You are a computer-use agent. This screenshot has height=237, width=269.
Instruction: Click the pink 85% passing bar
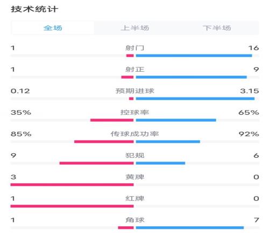(104, 142)
